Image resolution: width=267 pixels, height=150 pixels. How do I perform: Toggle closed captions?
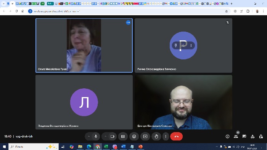point(123,136)
